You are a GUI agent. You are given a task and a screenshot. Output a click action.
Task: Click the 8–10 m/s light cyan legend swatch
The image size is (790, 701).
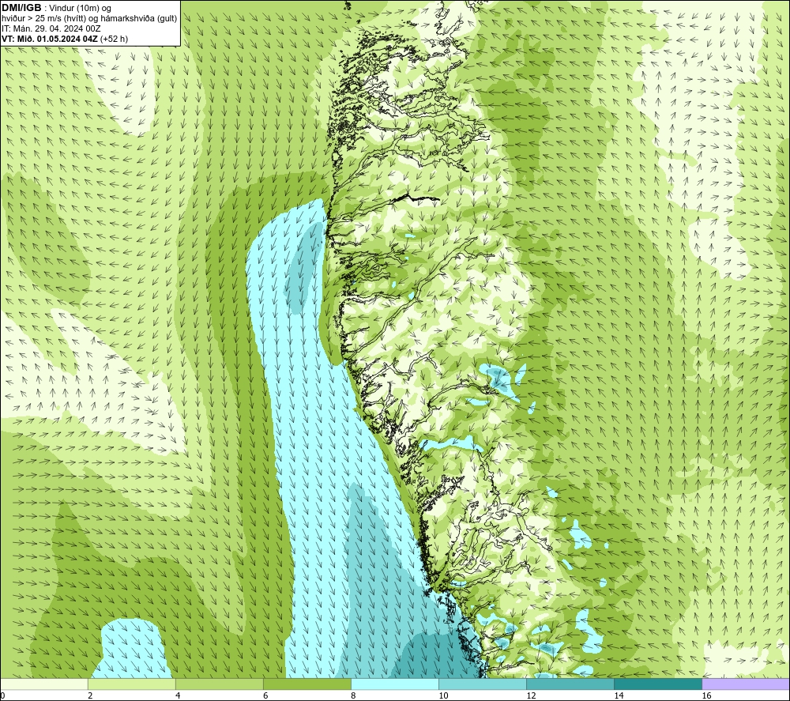395,684
